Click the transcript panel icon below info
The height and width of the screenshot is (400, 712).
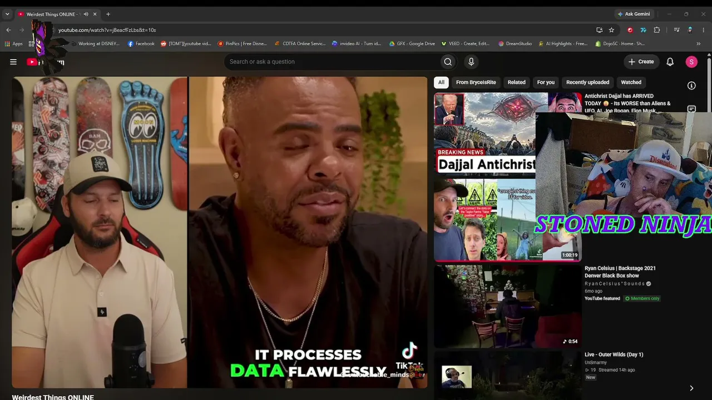tap(691, 109)
